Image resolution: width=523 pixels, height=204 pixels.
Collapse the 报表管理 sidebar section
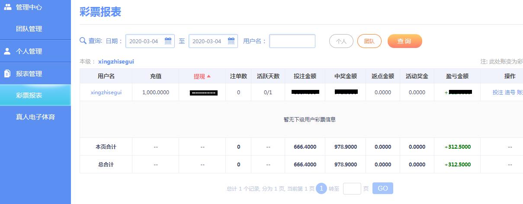pyautogui.click(x=29, y=73)
